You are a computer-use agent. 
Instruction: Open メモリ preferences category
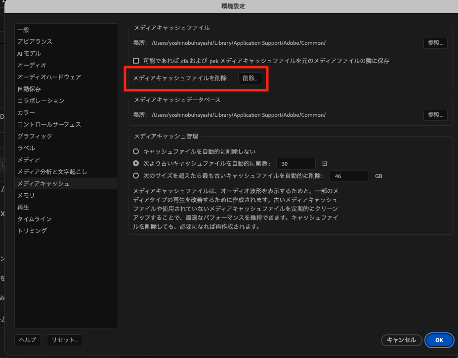[26, 195]
